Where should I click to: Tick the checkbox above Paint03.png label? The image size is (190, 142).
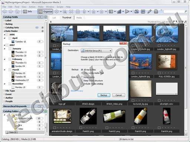tap(133, 128)
